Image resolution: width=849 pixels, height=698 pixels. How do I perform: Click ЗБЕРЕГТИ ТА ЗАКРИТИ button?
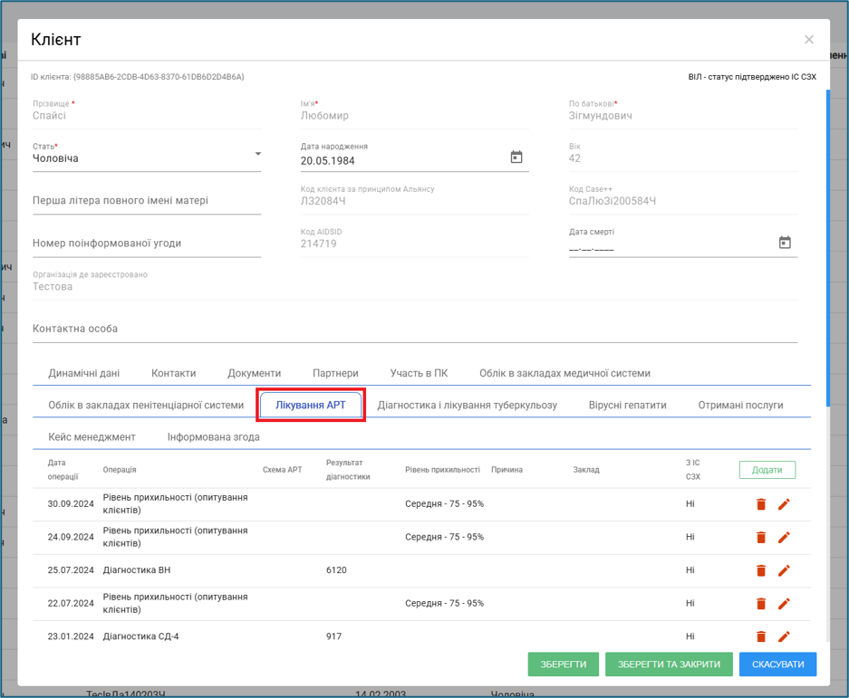(669, 665)
